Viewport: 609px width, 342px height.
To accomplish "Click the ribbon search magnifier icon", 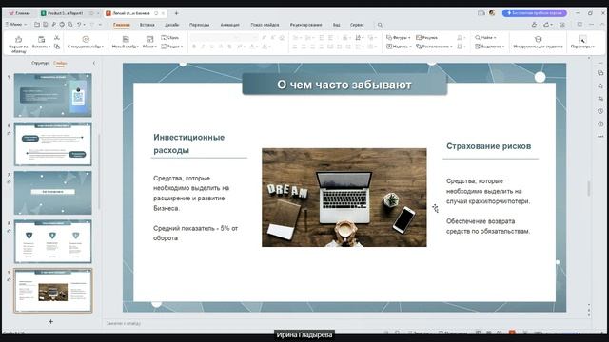I will point(380,25).
